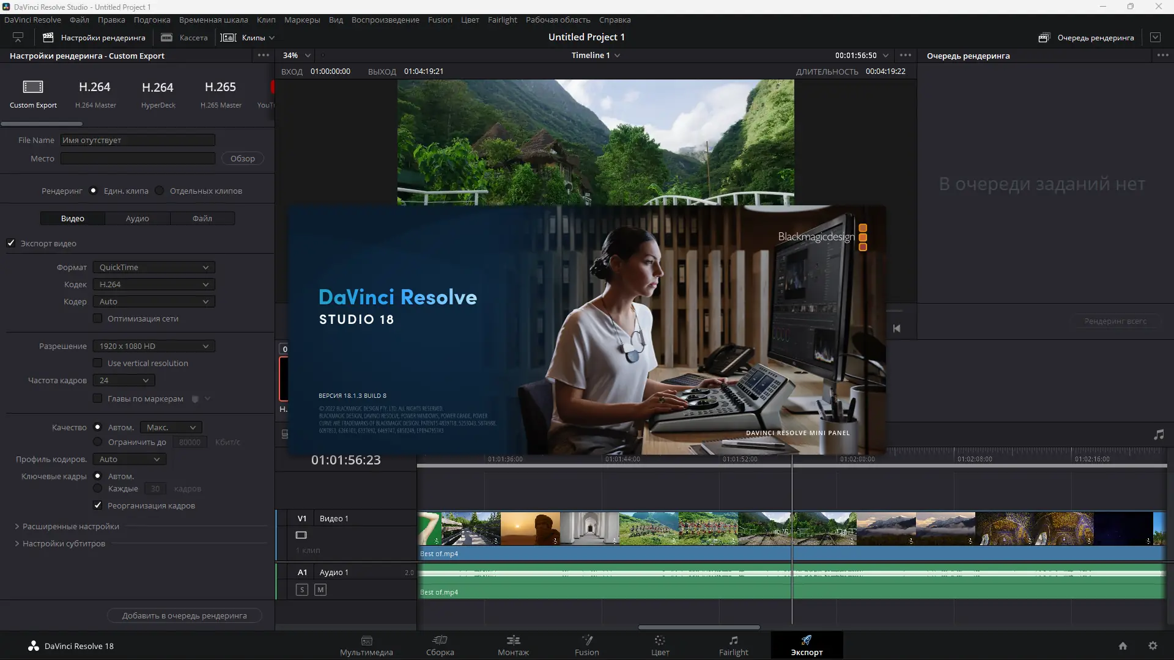Switch to the Аудио settings tab
This screenshot has height=660, width=1174.
137,218
